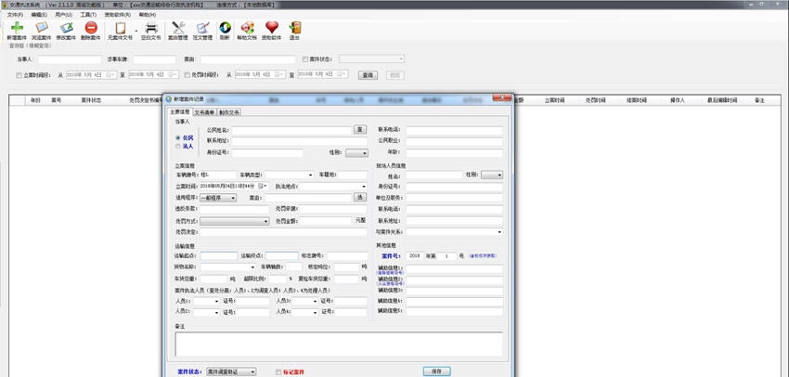This screenshot has width=789, height=377.
Task: Open the 空白文书 printer icon
Action: coord(150,30)
